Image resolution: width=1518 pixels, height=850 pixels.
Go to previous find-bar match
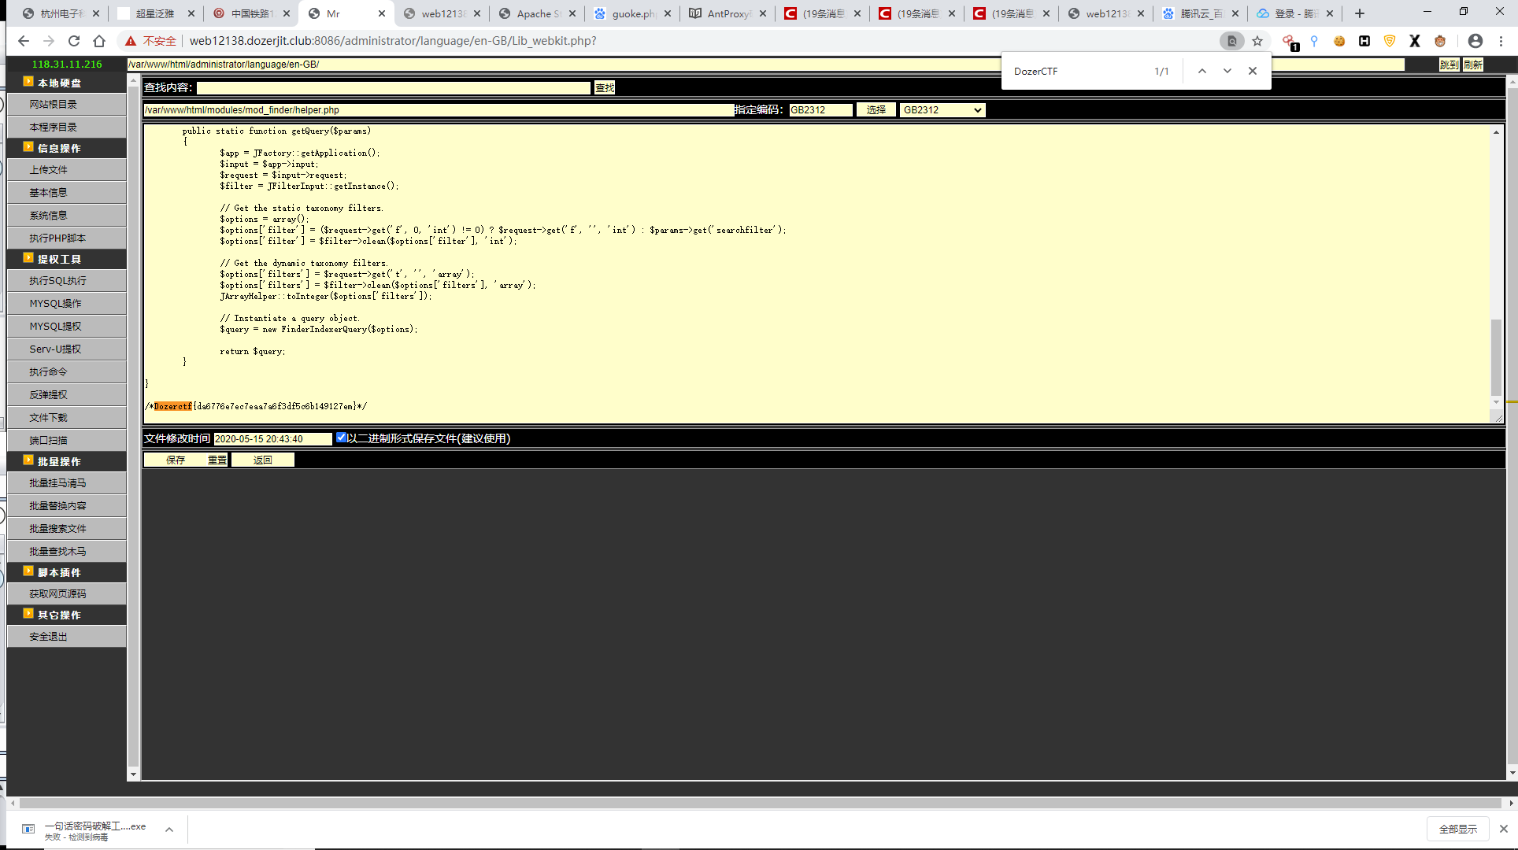coord(1202,71)
